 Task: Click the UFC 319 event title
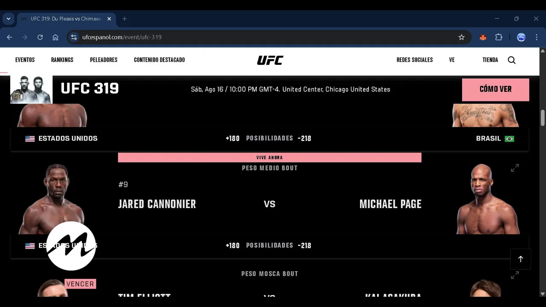[x=90, y=88]
